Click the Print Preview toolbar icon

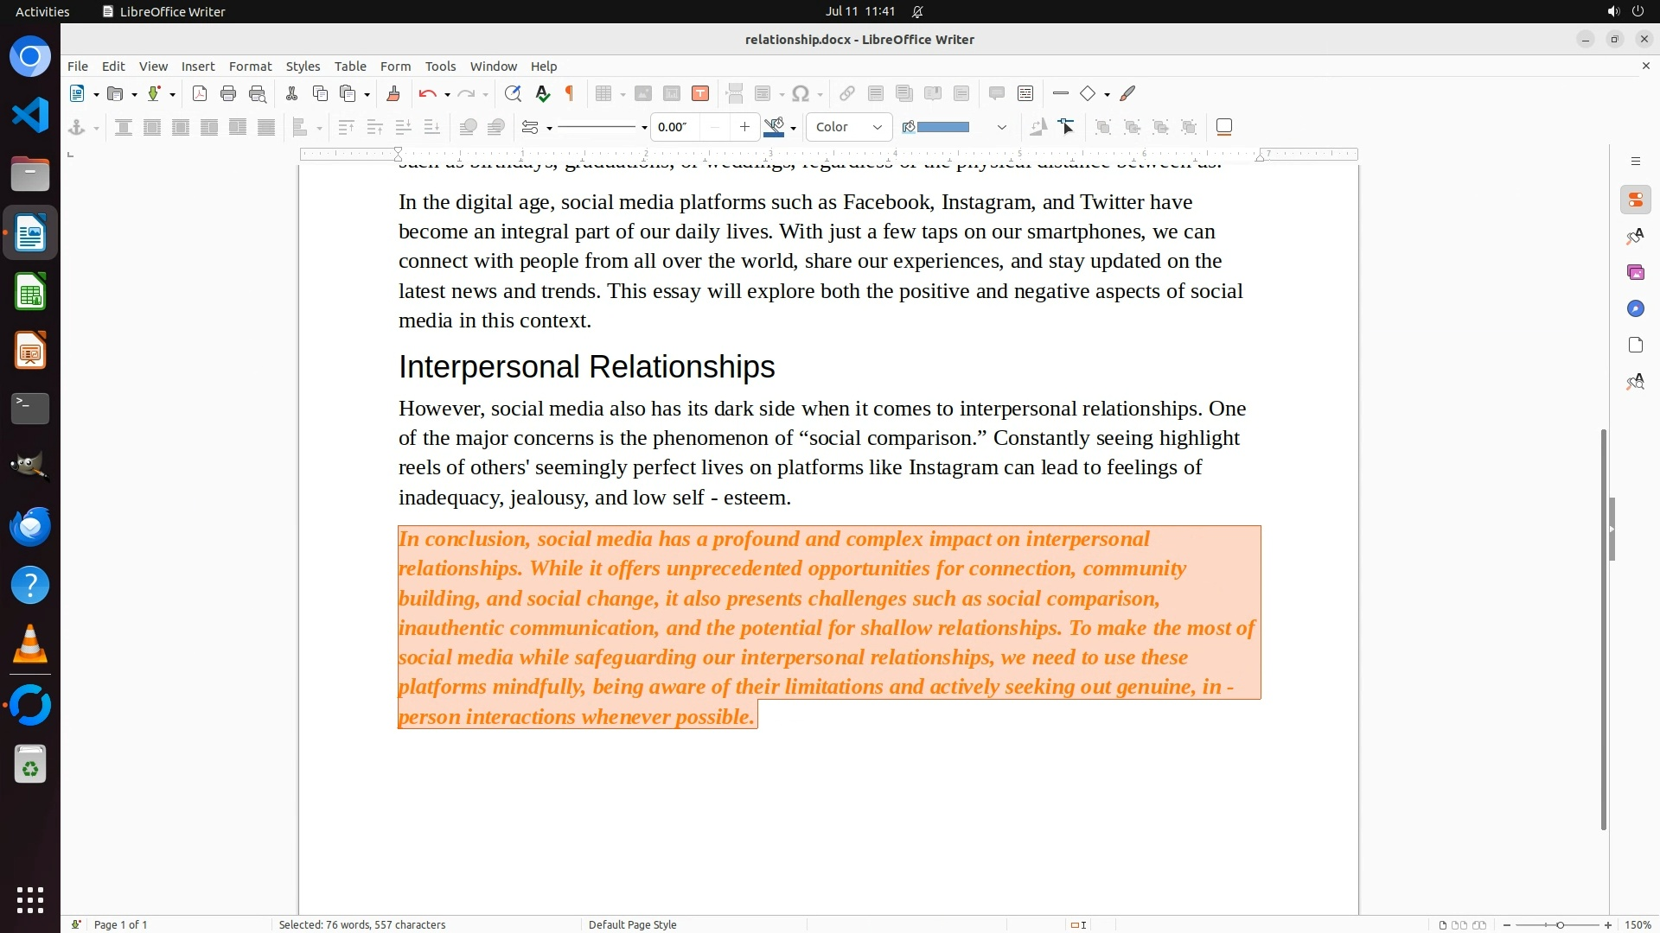[x=258, y=93]
